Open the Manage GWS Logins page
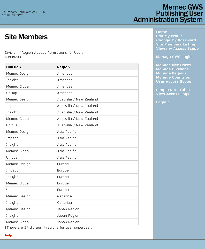The width and height of the screenshot is (205, 249). 174,57
